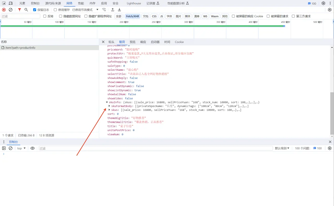Viewport: 334px width, 206px height.
Task: Switch to the Sources panel tab
Action: (53, 3)
